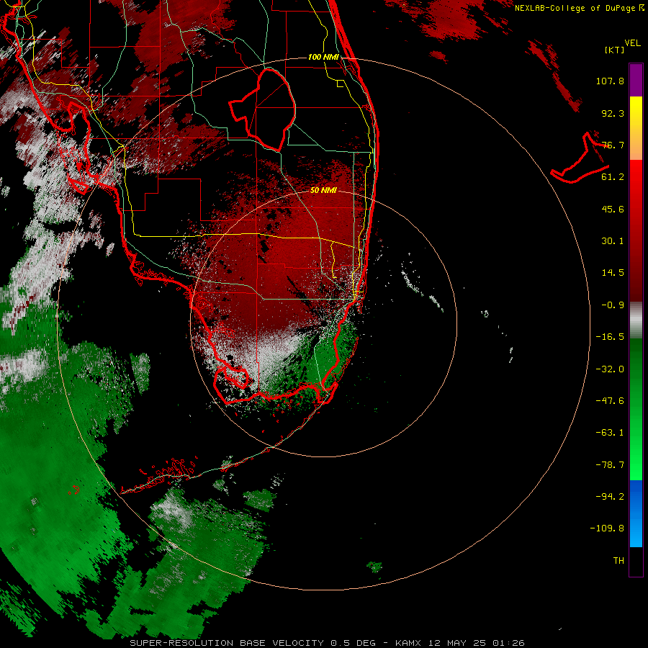Click the purple segment of the color bar
The height and width of the screenshot is (648, 648).
pos(636,80)
